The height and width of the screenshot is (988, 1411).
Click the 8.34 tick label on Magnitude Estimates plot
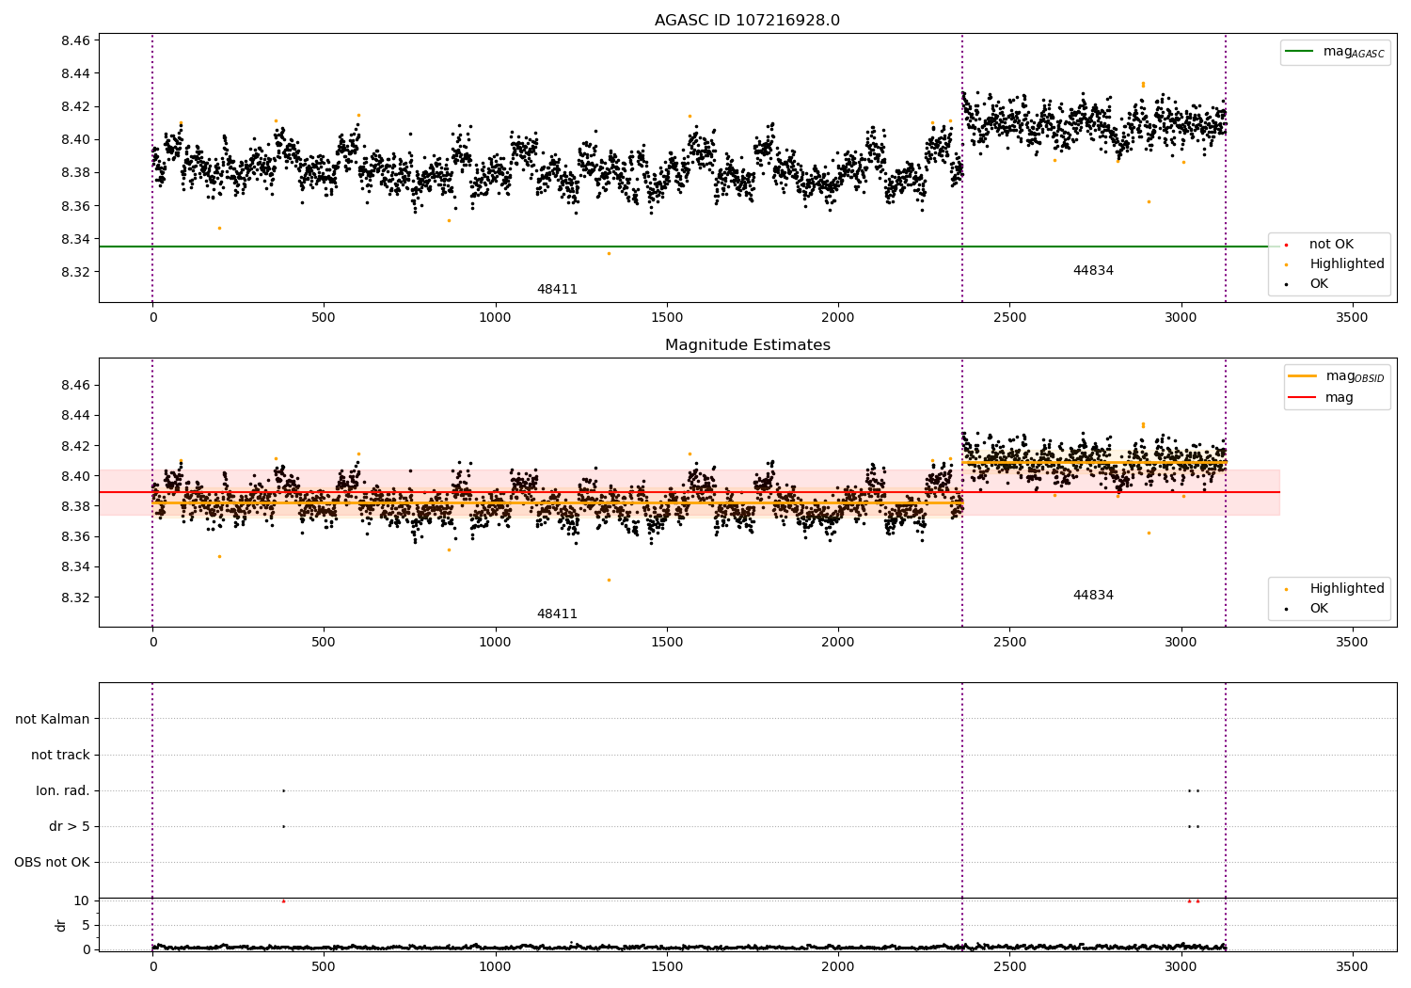pyautogui.click(x=74, y=567)
